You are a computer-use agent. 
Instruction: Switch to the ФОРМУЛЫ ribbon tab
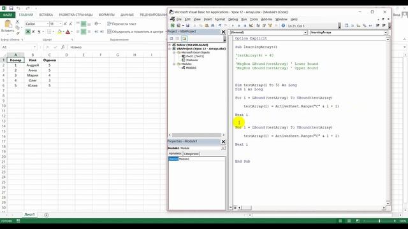click(x=106, y=15)
